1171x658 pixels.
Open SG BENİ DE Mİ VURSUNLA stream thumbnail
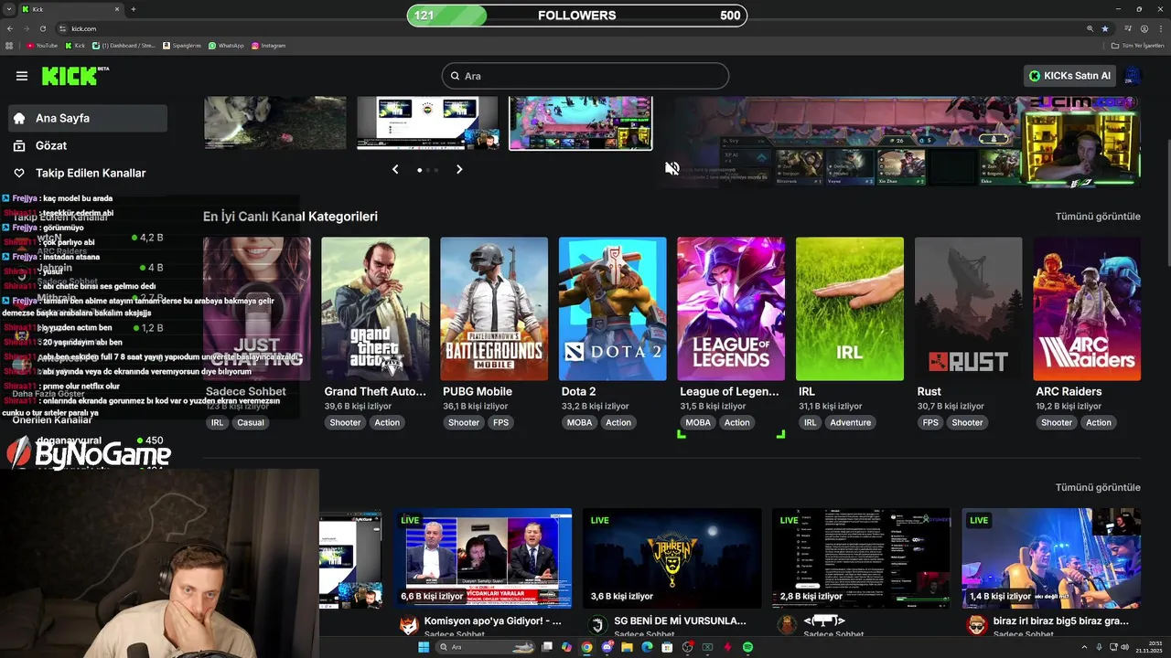coord(672,558)
